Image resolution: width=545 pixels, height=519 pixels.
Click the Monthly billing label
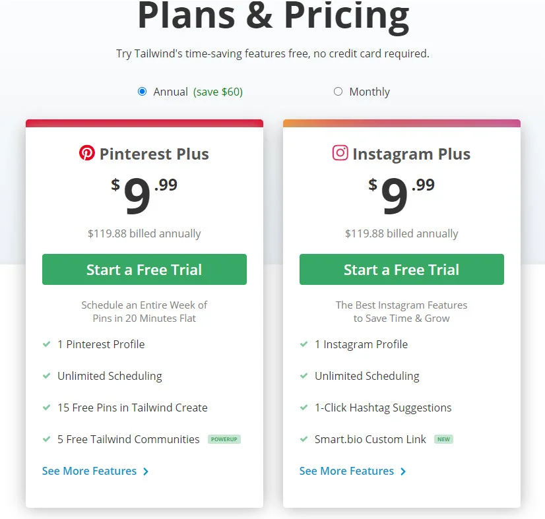369,92
